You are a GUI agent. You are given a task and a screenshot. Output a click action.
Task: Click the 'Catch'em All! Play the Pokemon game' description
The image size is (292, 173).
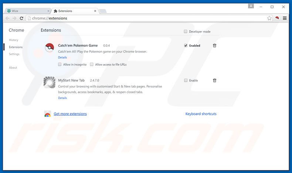[x=102, y=52]
